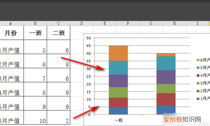The width and height of the screenshot is (210, 126).
Task: Click 二班 value 9 for 5月产值
Action: coord(58,103)
